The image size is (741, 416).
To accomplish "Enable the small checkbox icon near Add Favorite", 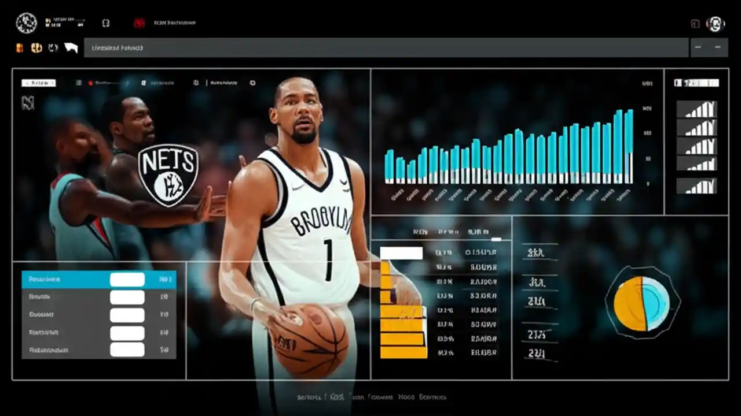I will click(x=142, y=83).
